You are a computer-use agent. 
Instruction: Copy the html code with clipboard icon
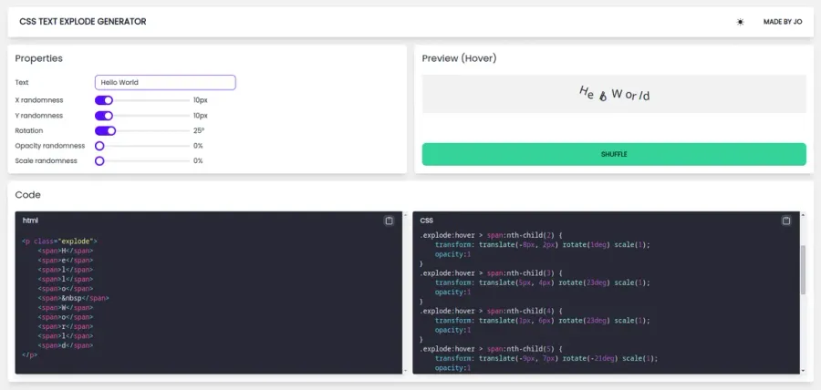point(389,221)
